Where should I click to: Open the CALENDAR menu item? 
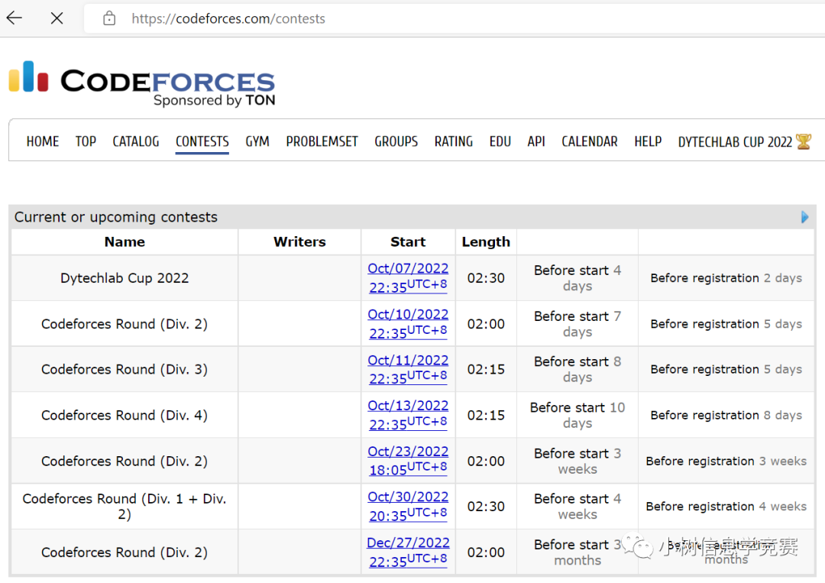(x=589, y=141)
